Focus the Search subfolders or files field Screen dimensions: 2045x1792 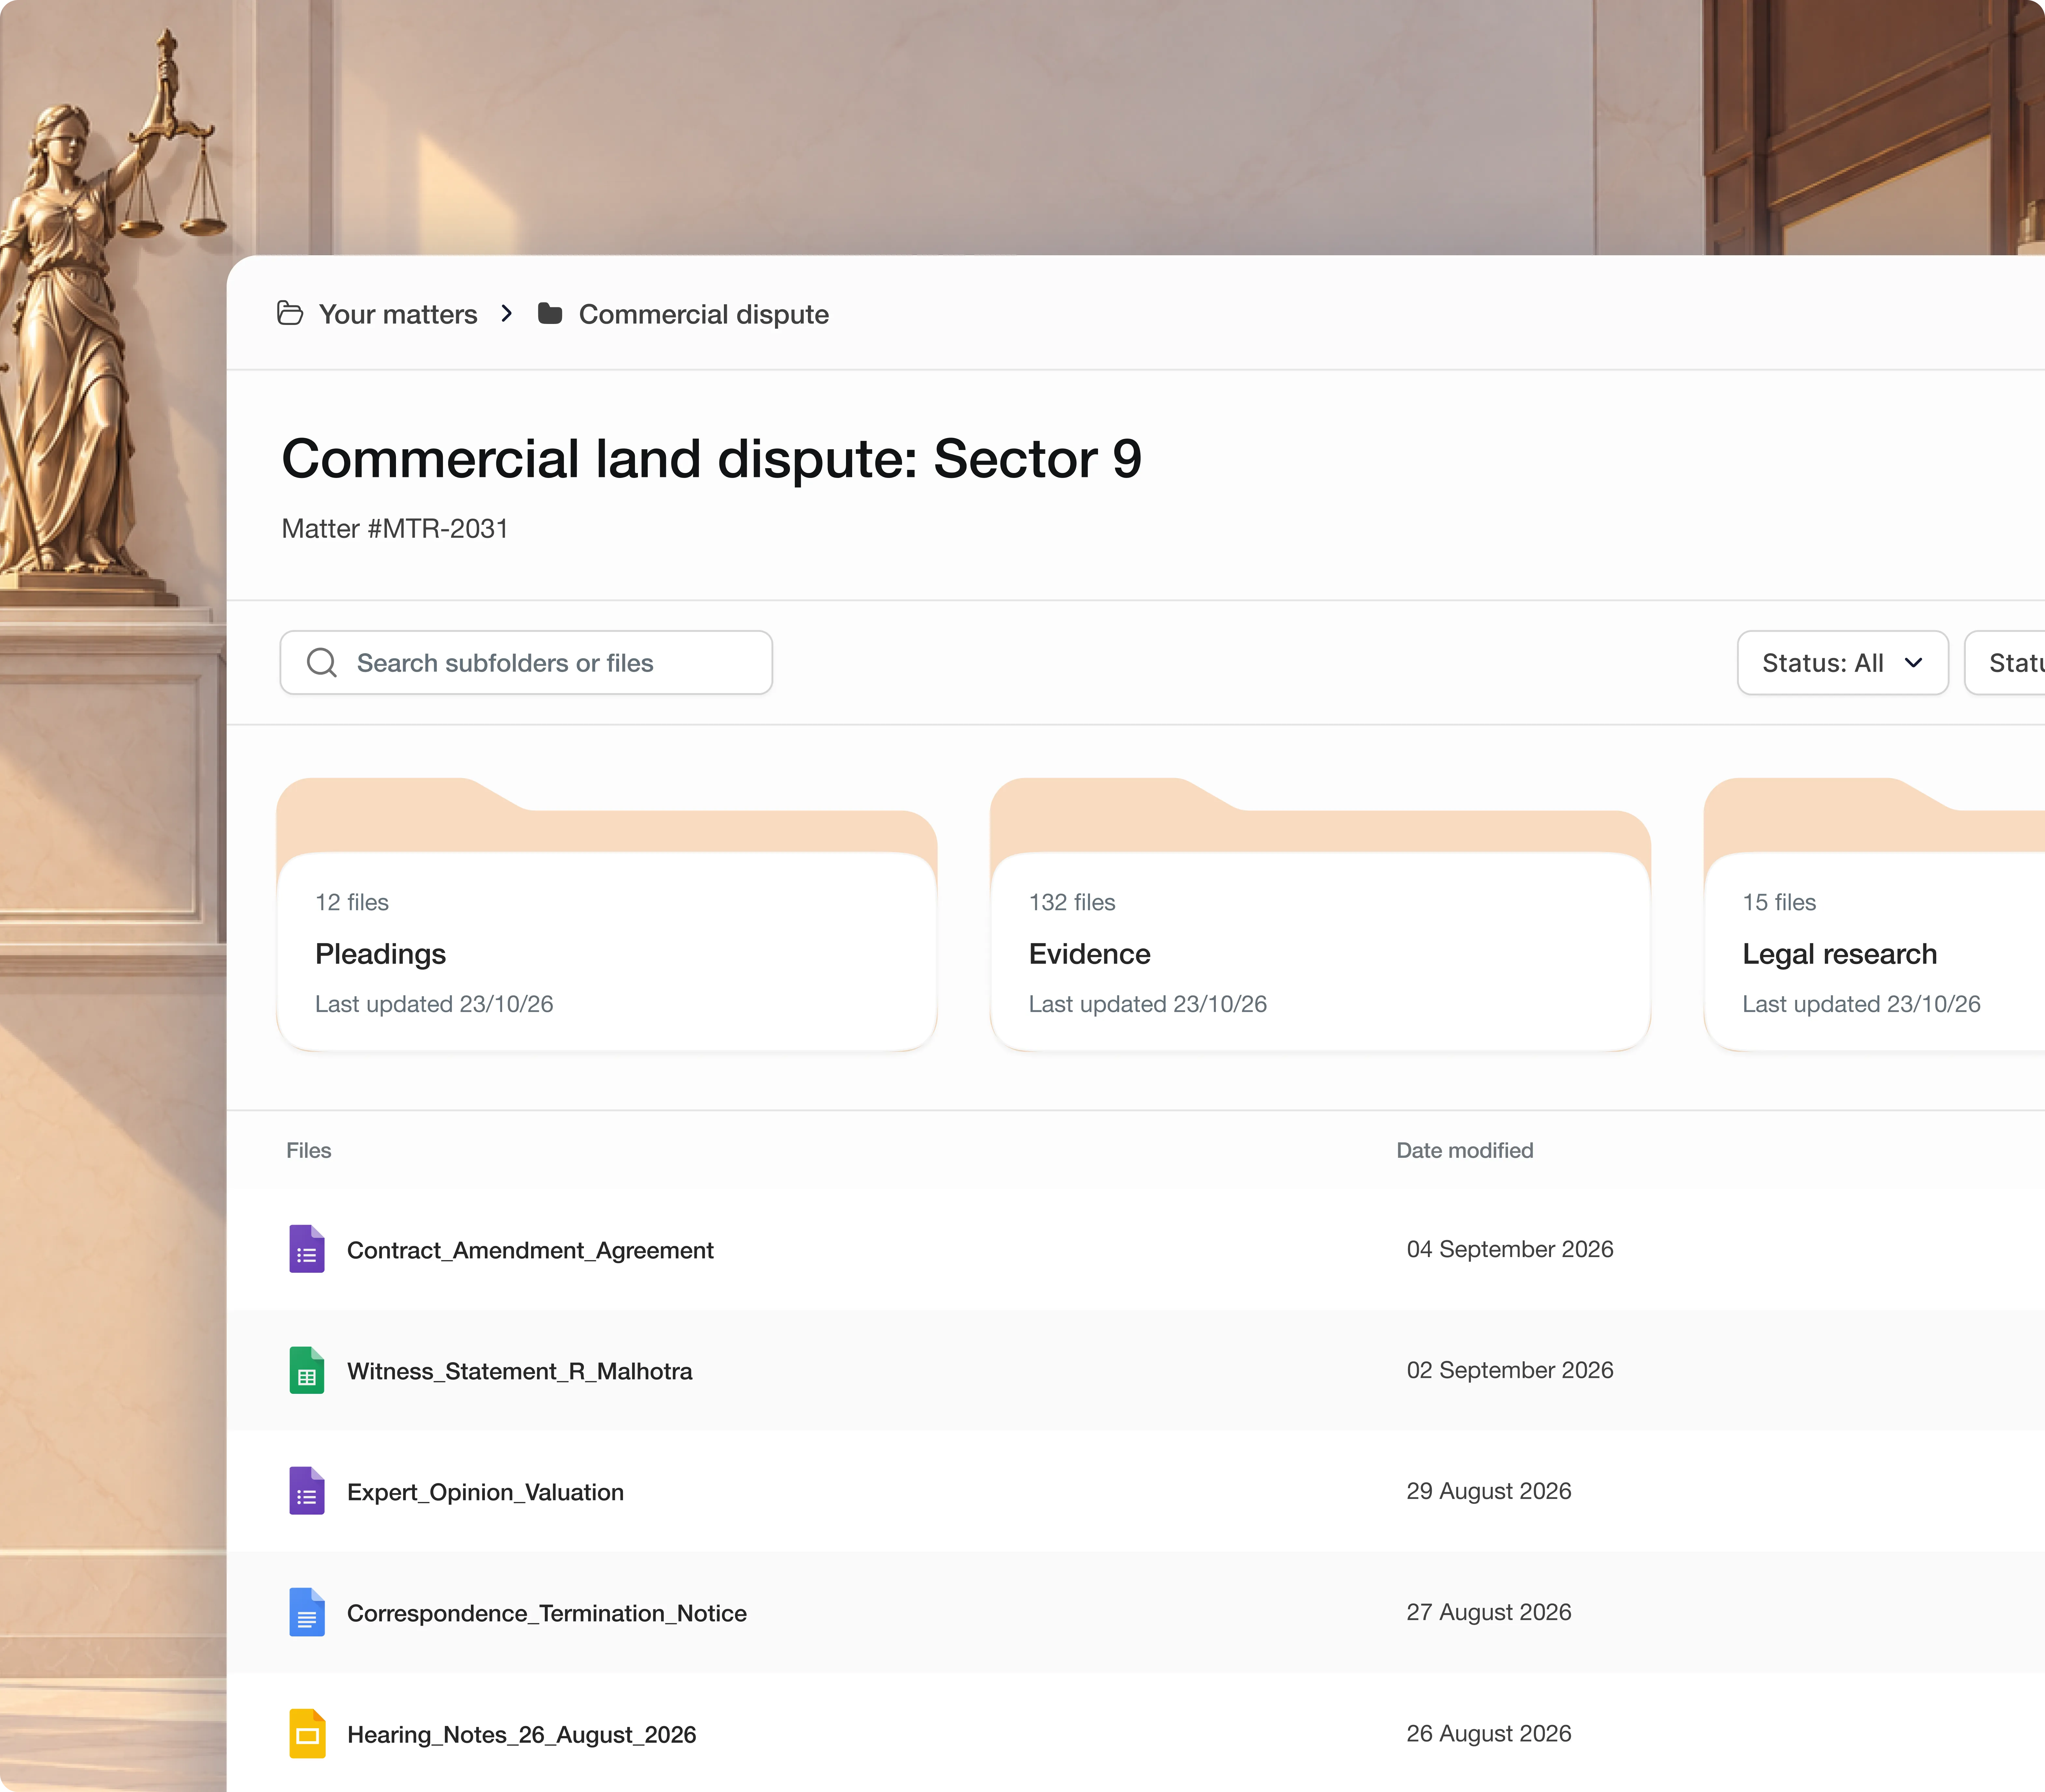tap(526, 663)
